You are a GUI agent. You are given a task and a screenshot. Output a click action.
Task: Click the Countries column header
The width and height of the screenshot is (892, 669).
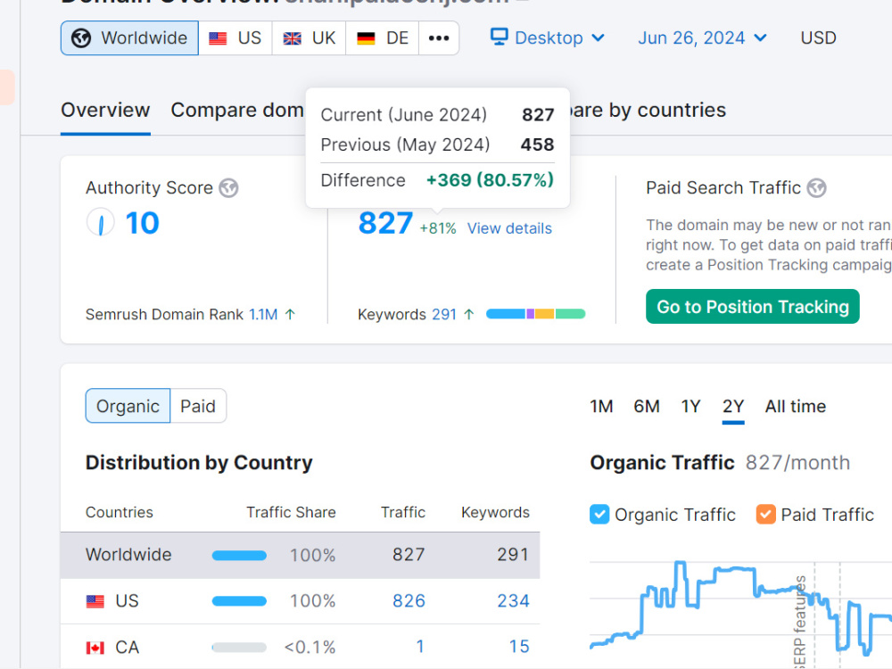[119, 513]
